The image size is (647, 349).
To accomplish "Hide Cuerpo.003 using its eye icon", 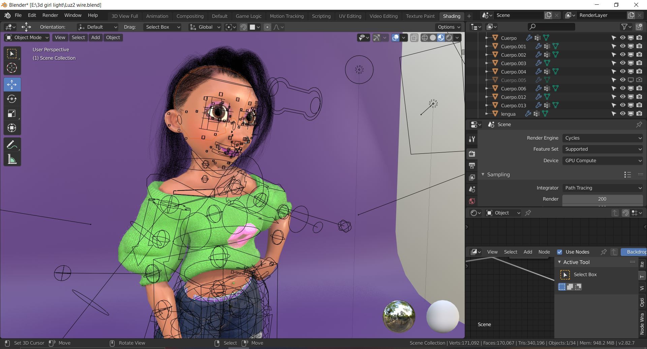I will (x=622, y=63).
